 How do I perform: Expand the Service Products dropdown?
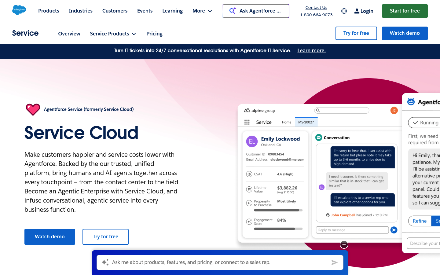point(113,34)
